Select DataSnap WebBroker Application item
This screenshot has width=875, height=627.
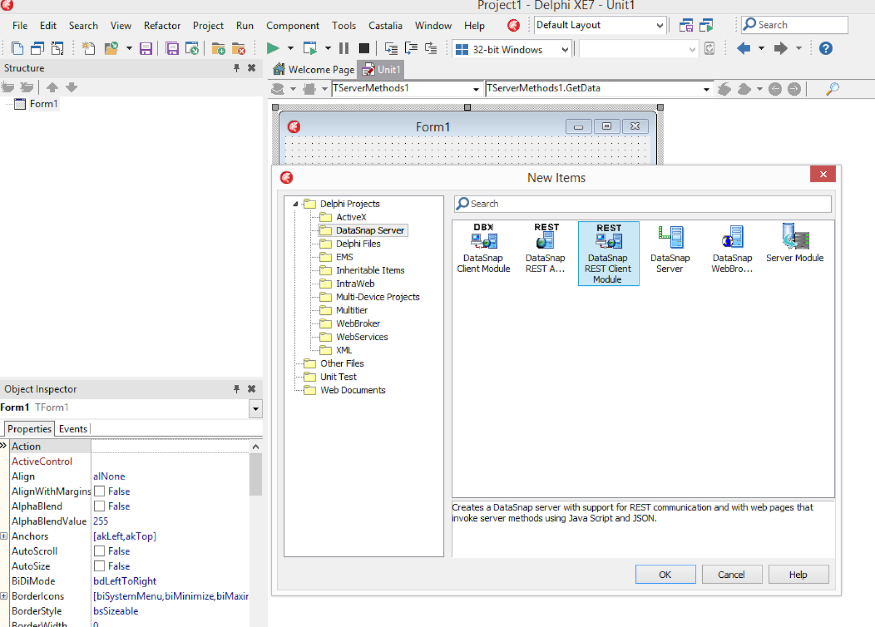point(732,249)
